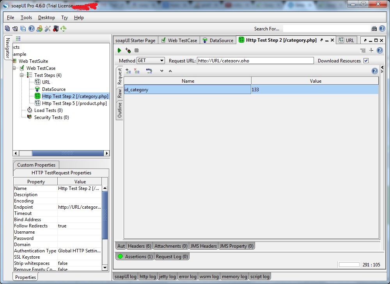Click the navigator horizontal scrollbar thumb
The image size is (390, 284).
pos(68,153)
